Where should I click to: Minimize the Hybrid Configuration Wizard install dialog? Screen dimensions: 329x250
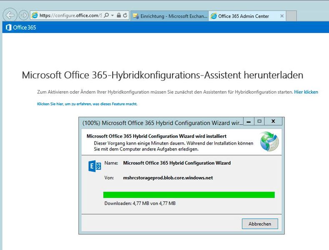tap(249, 121)
